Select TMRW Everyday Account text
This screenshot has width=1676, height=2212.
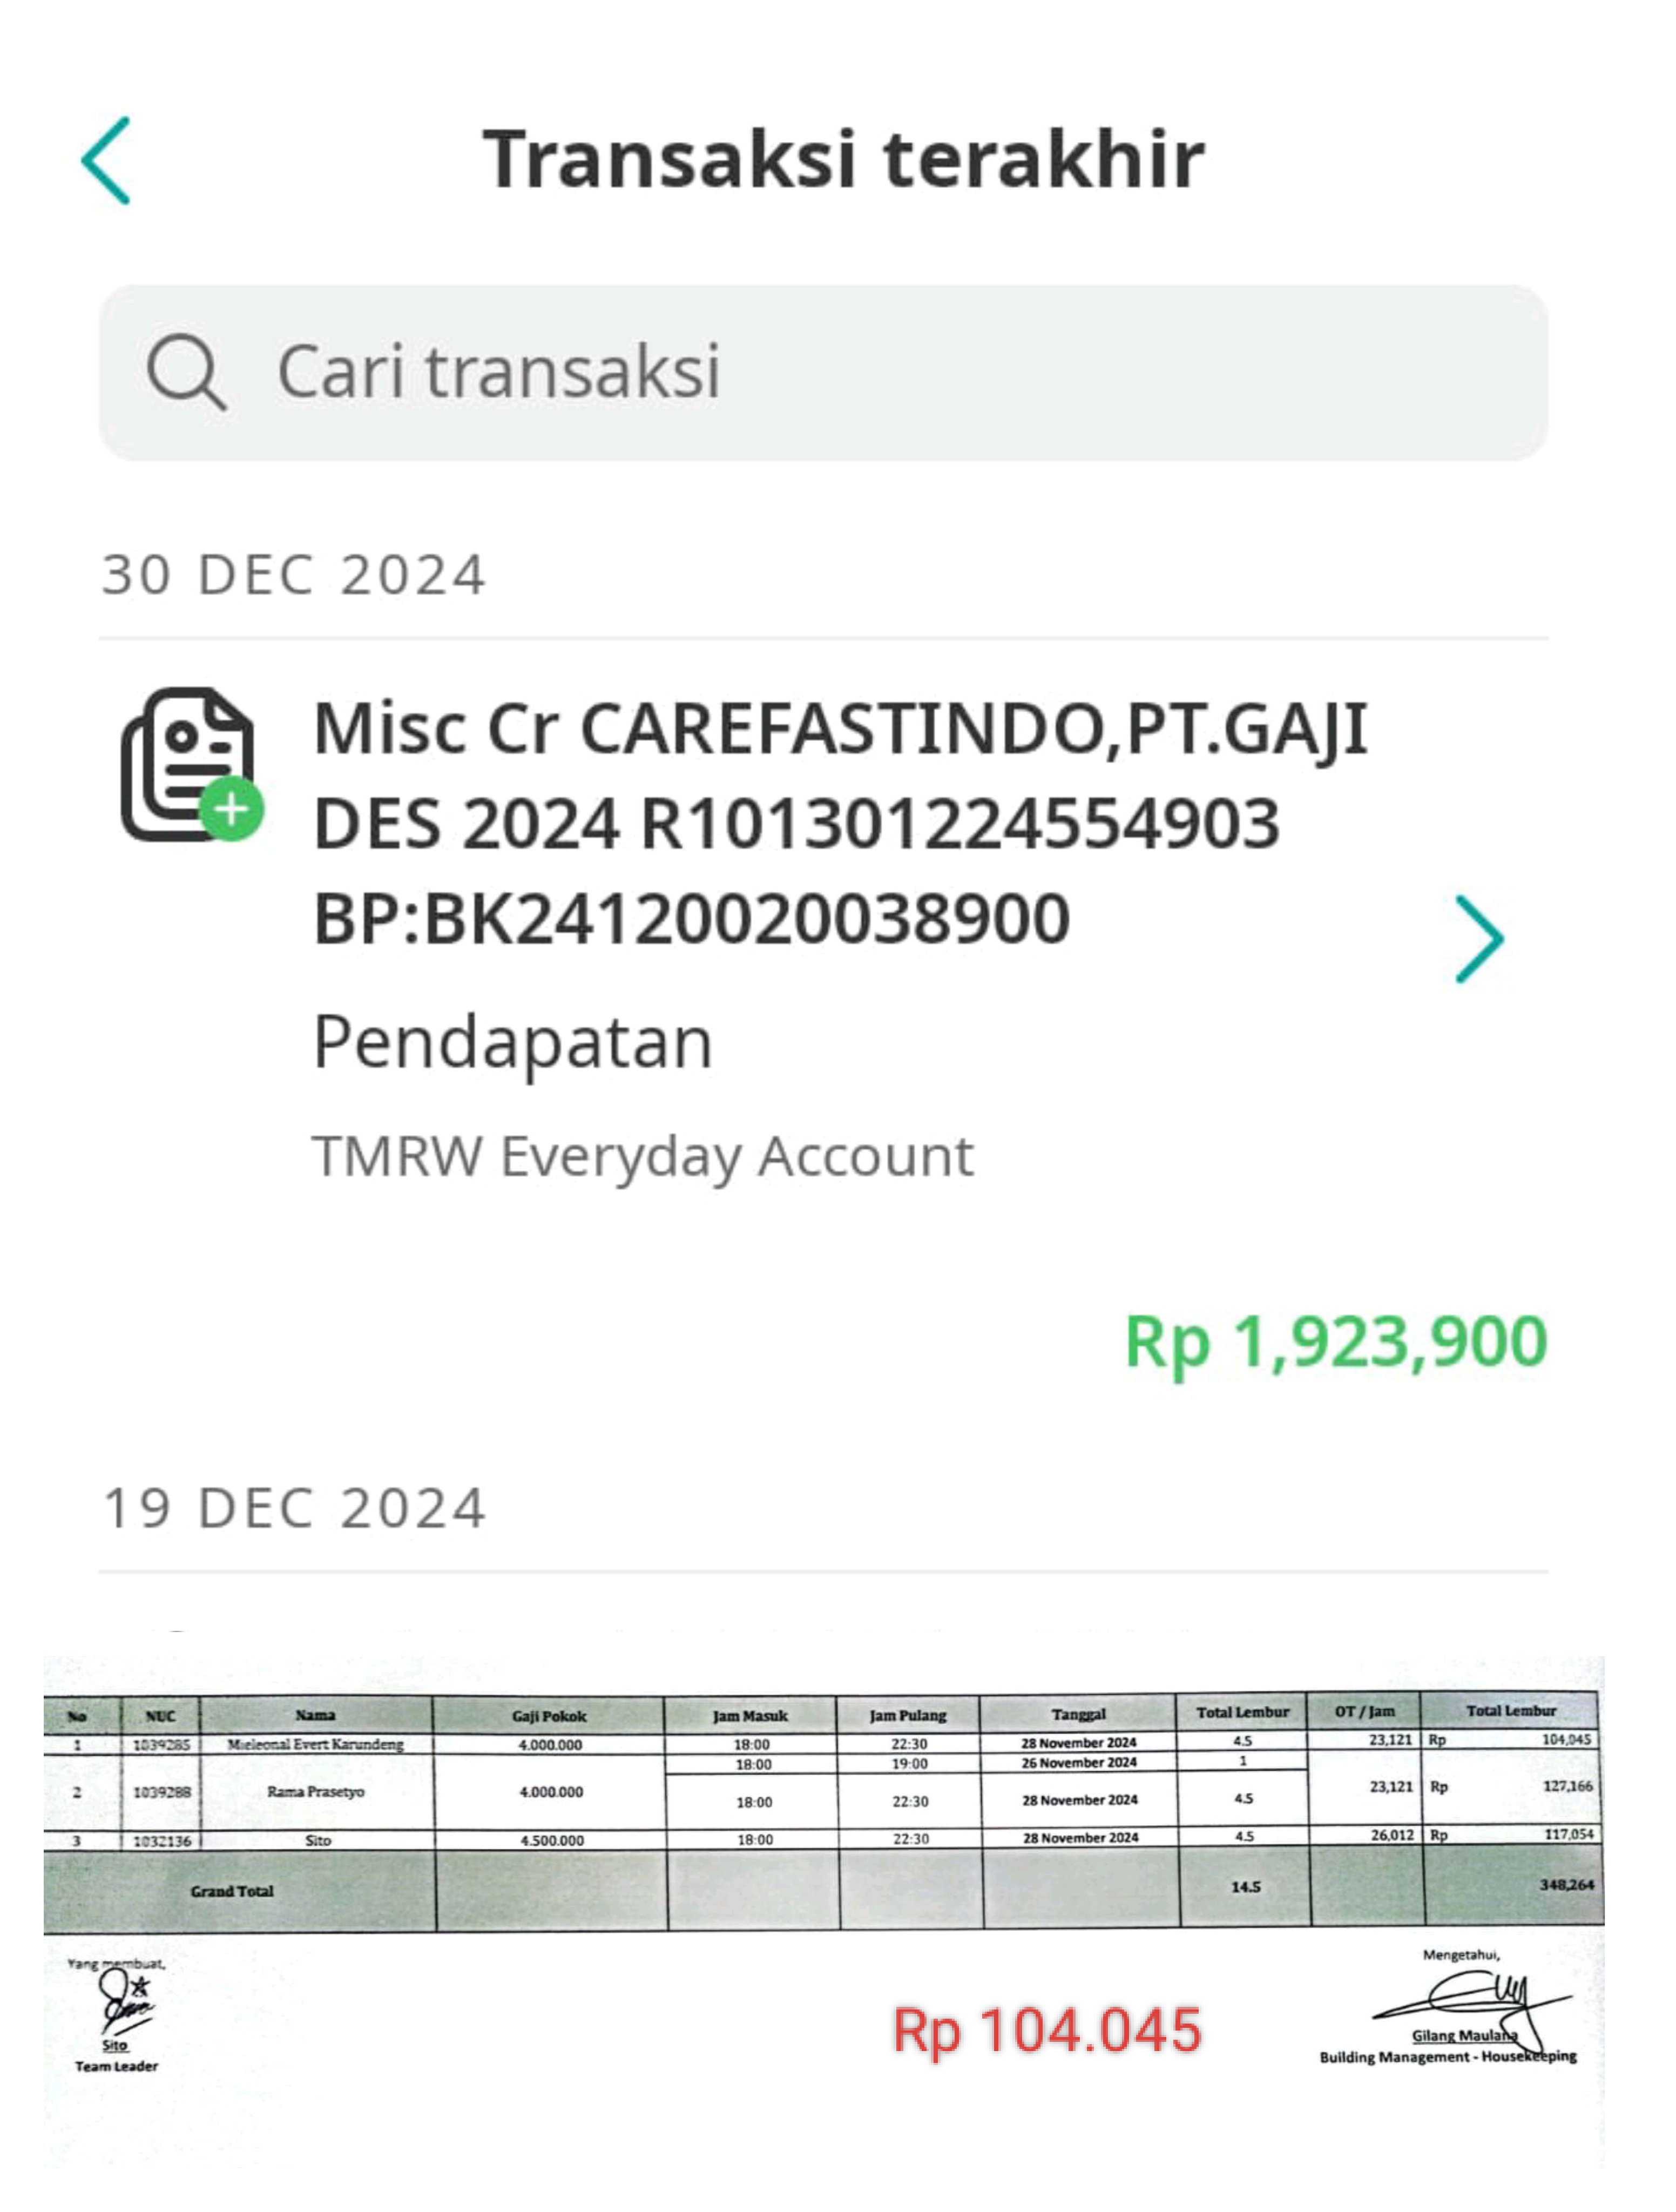pos(643,1156)
